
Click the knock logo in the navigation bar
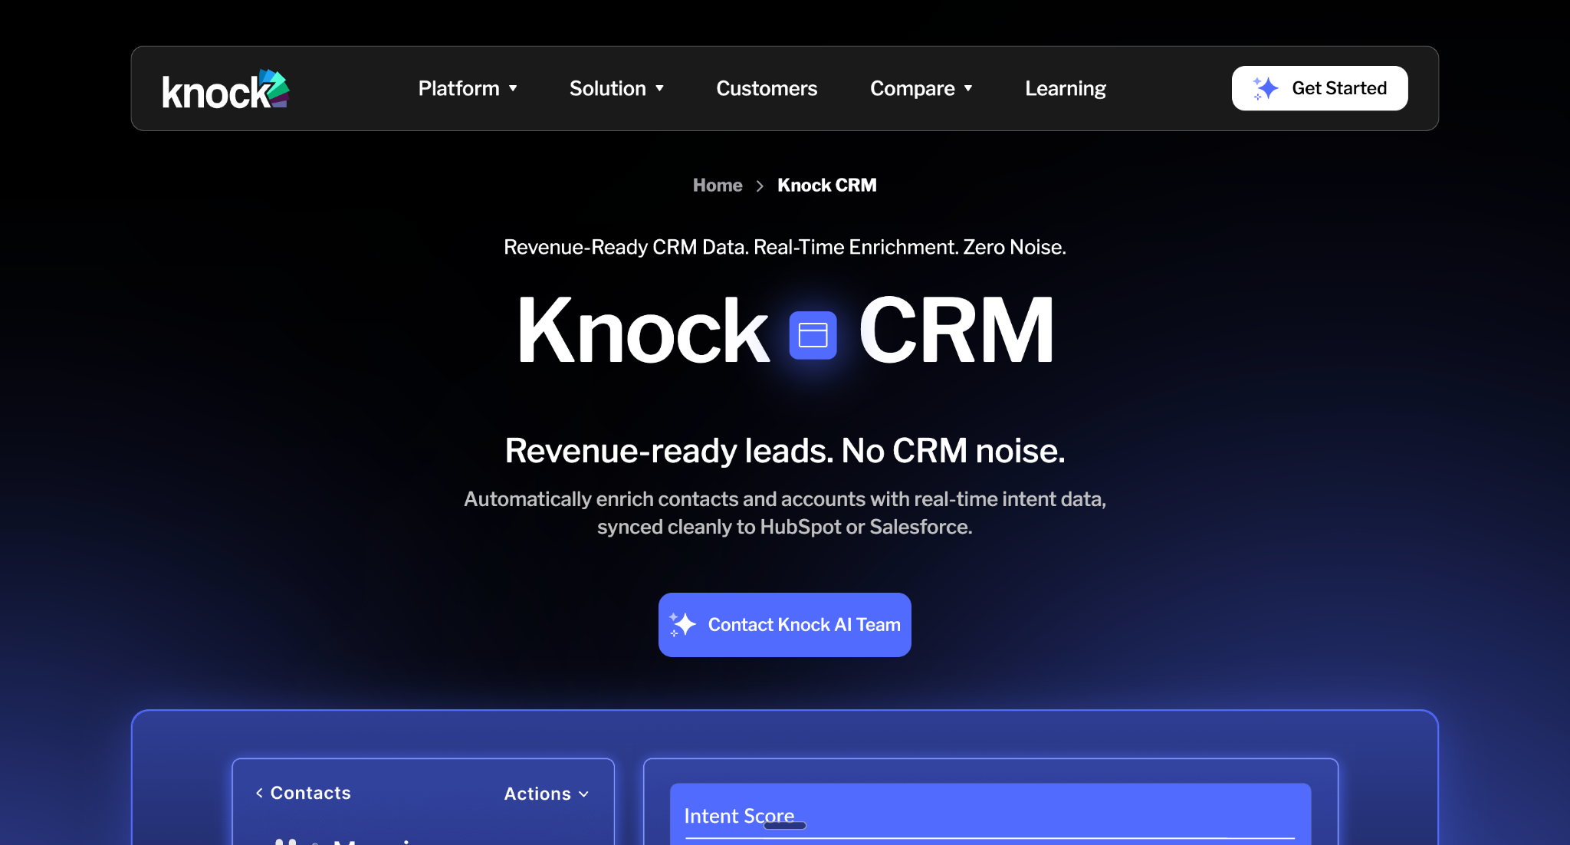click(225, 88)
